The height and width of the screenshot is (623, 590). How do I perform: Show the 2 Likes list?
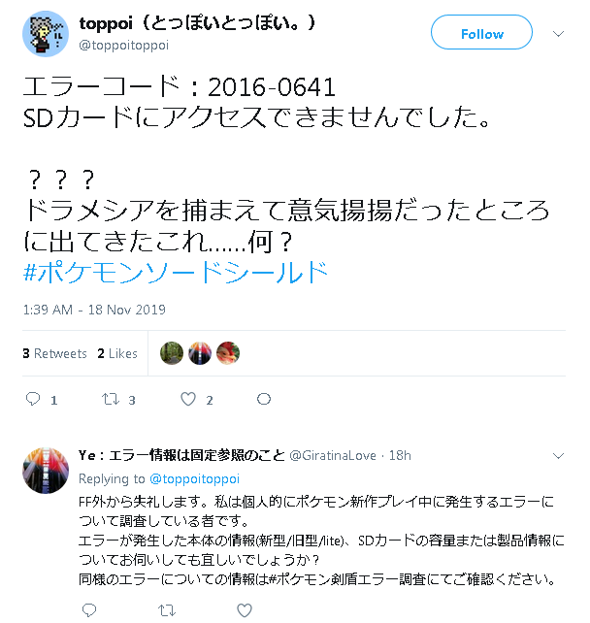[117, 353]
